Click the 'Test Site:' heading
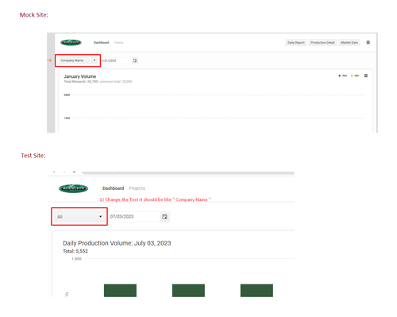This screenshot has height=317, width=397. (33, 156)
